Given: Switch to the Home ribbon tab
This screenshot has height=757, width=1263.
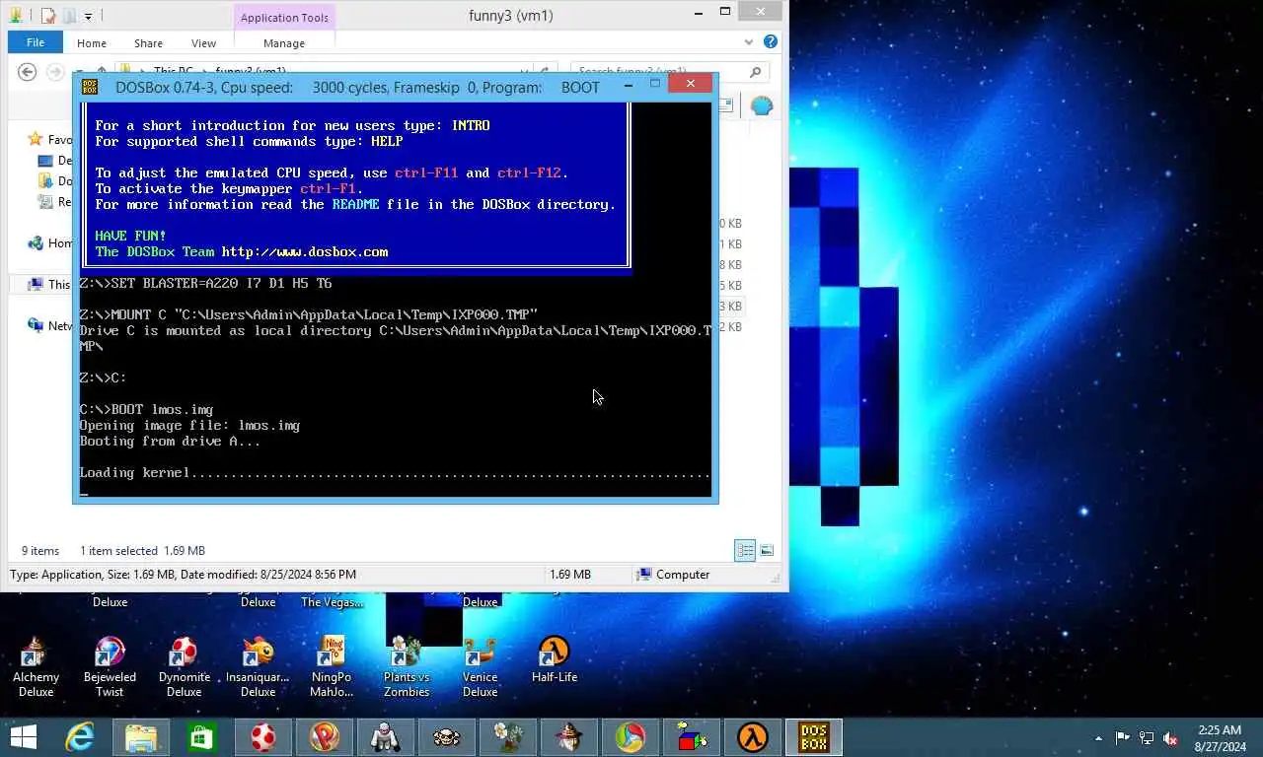Looking at the screenshot, I should [x=92, y=43].
